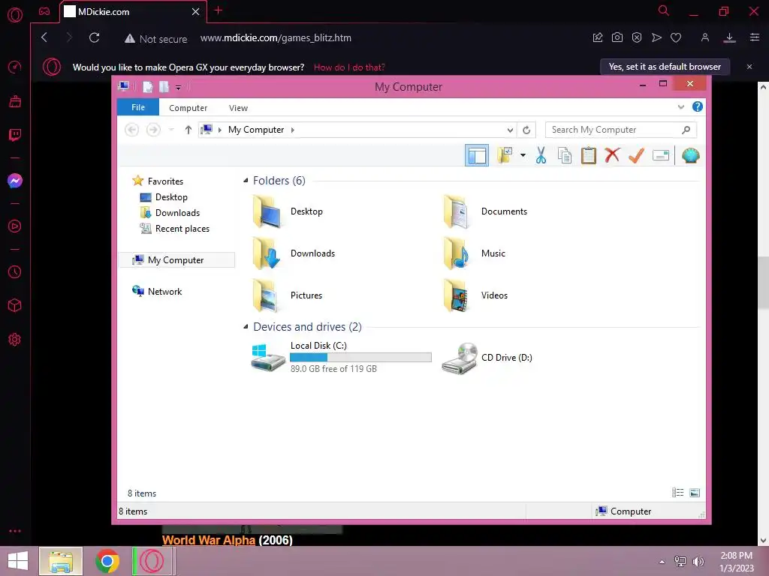Open Opera snapshot camera icon
The height and width of the screenshot is (576, 769).
[x=617, y=37]
